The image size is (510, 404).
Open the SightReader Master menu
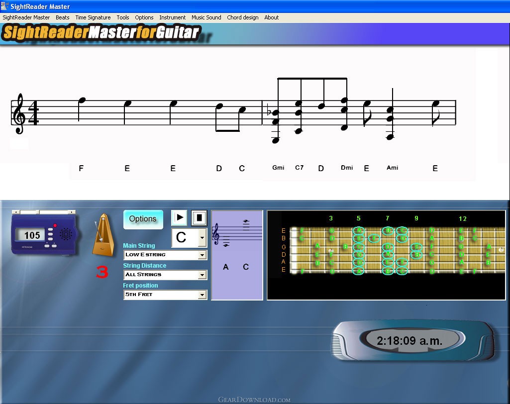click(26, 17)
